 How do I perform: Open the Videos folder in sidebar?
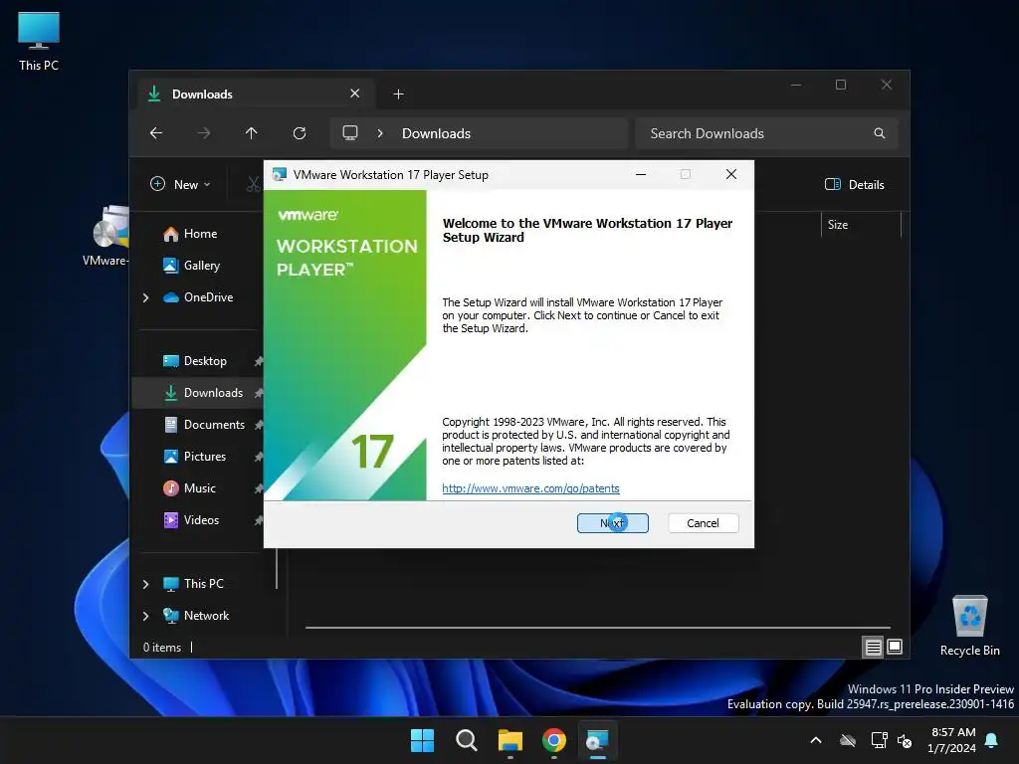pyautogui.click(x=201, y=520)
